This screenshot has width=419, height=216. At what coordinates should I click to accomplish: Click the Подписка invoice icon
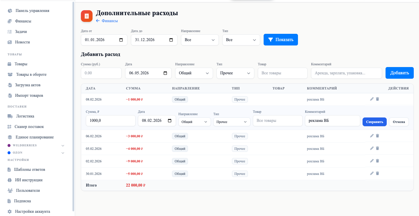coord(9,201)
